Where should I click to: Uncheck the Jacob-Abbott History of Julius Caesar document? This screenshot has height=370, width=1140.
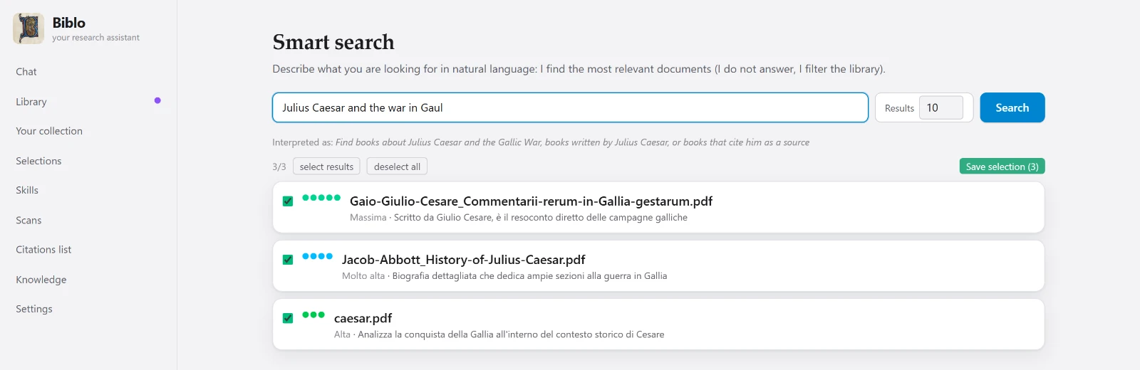[x=288, y=260]
